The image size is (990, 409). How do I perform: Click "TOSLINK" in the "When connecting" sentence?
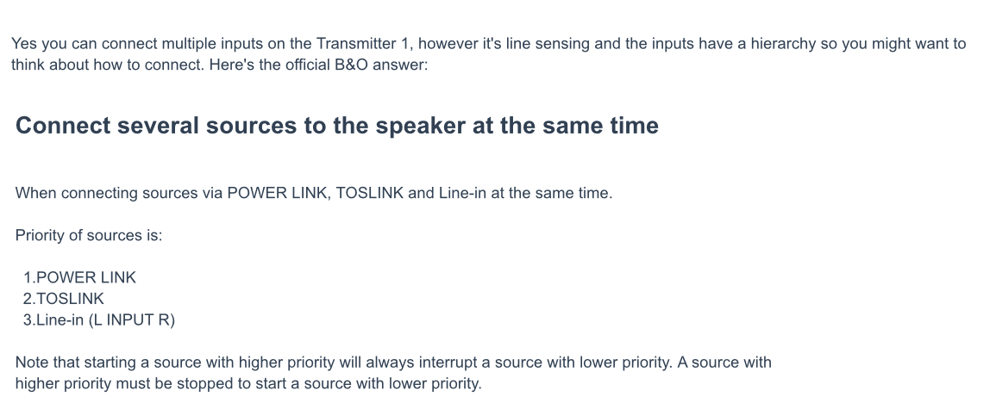(x=369, y=193)
